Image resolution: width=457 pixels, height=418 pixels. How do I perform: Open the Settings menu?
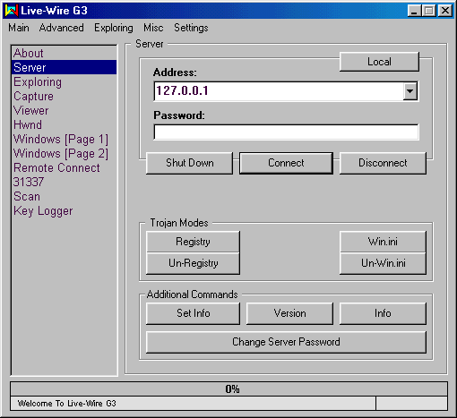(x=191, y=28)
